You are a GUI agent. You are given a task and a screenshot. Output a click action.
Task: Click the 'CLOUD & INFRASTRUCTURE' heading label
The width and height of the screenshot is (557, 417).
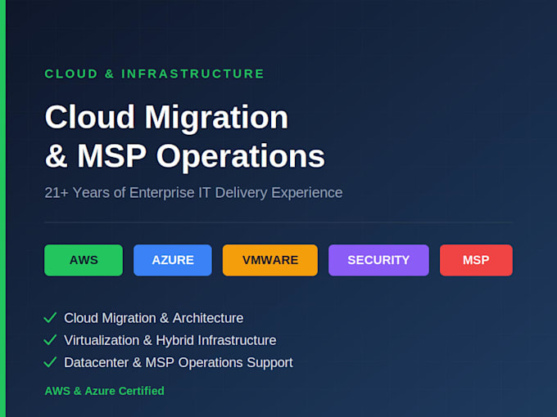click(155, 74)
